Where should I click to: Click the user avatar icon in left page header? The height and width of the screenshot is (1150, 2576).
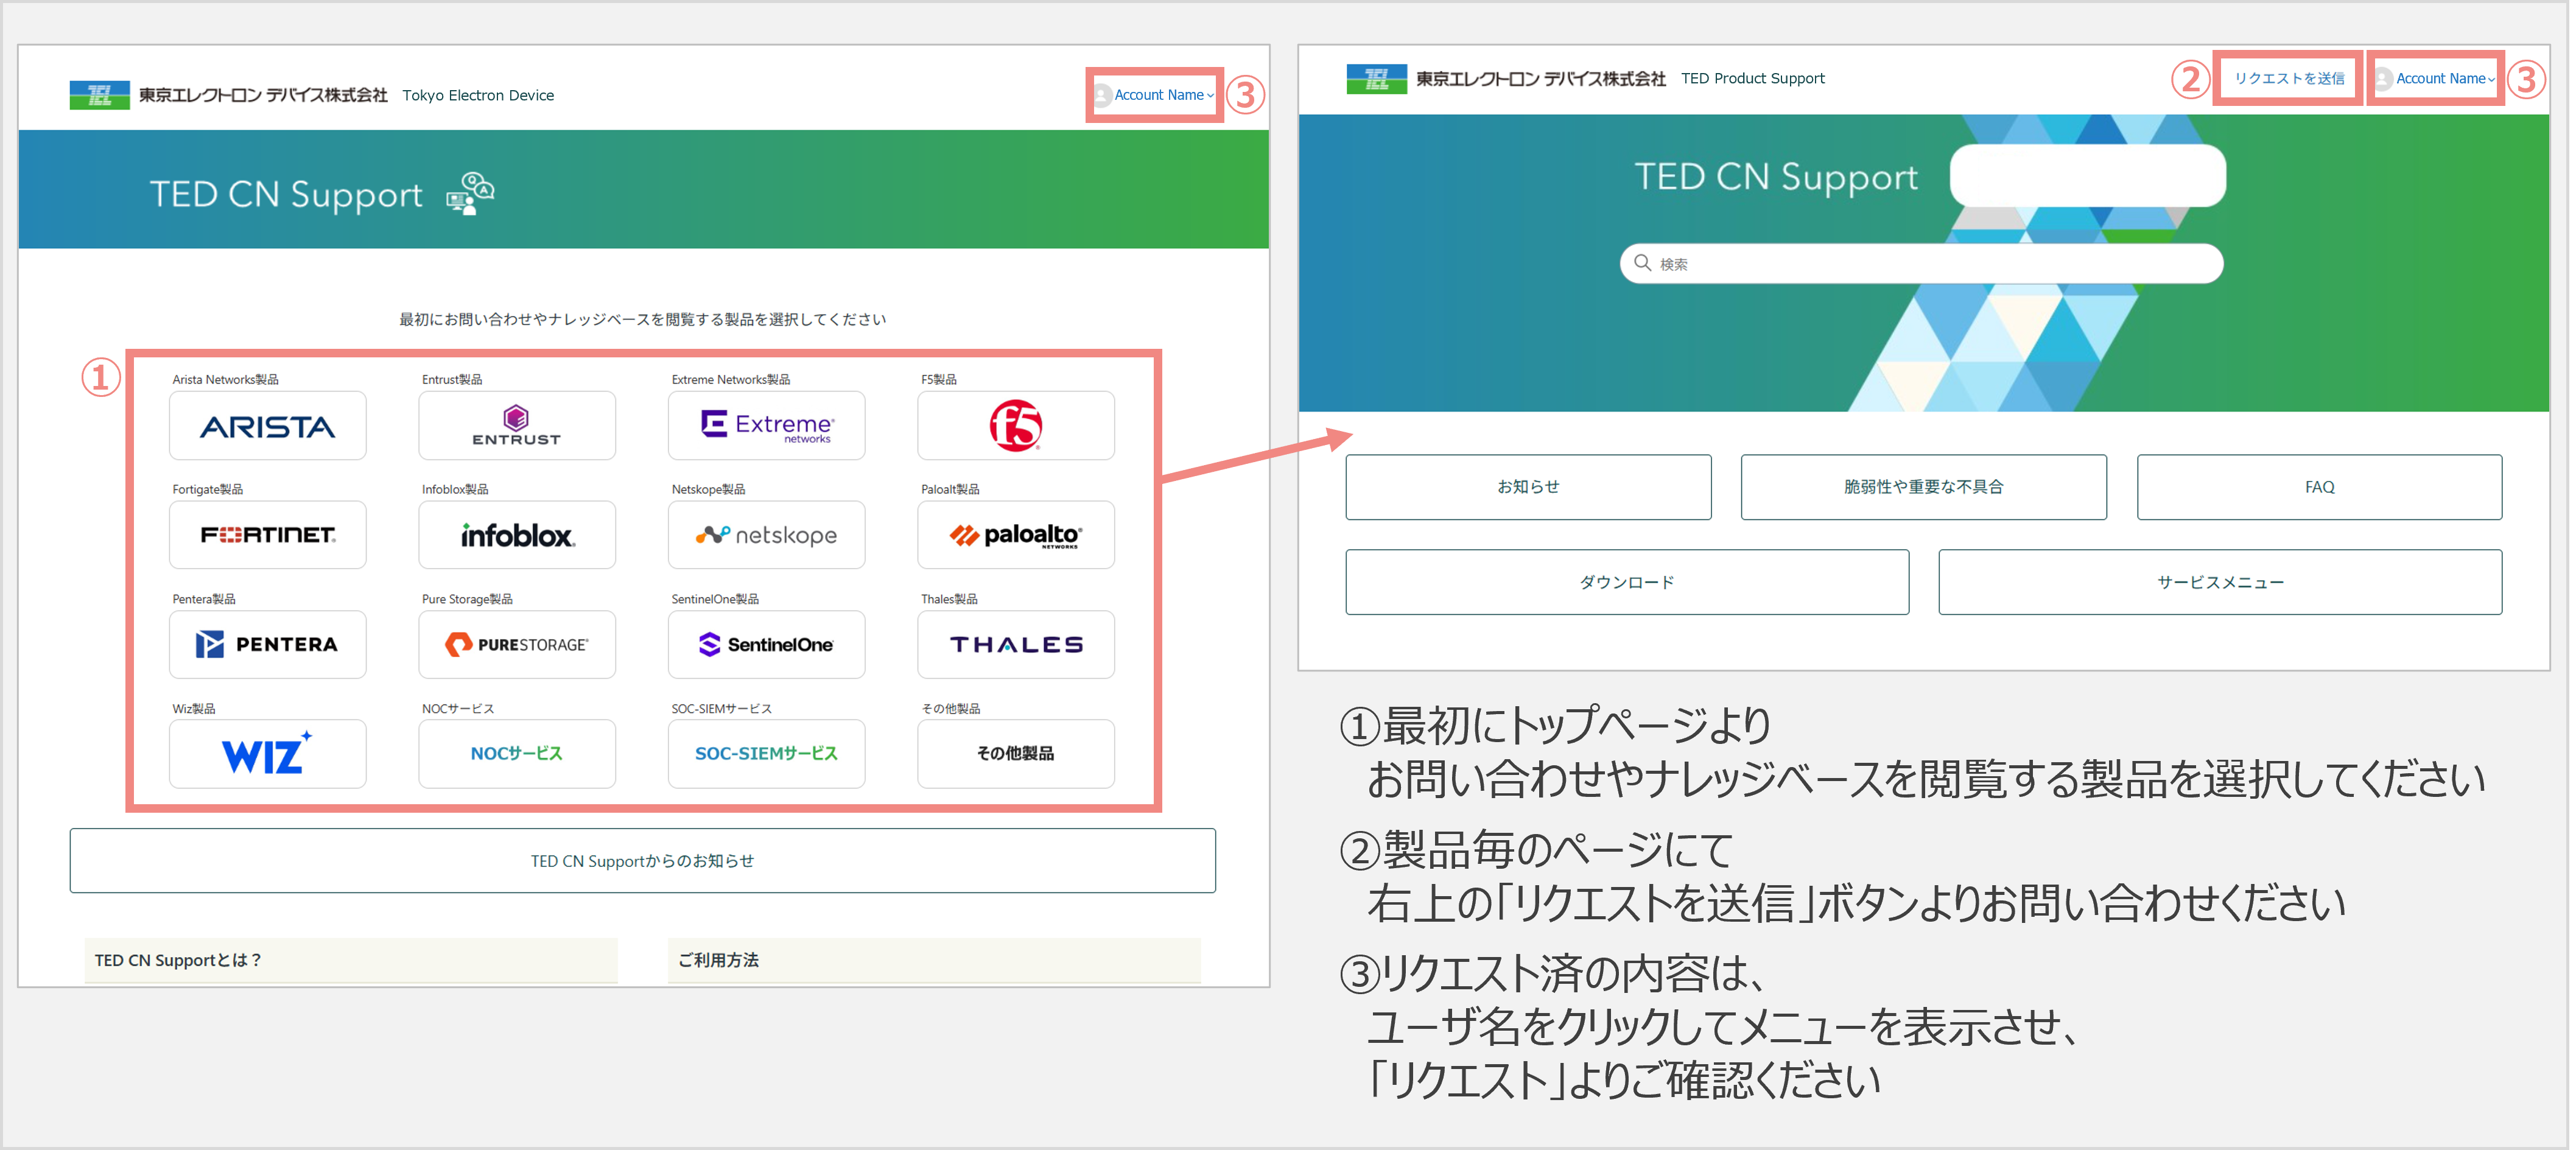[x=1102, y=95]
